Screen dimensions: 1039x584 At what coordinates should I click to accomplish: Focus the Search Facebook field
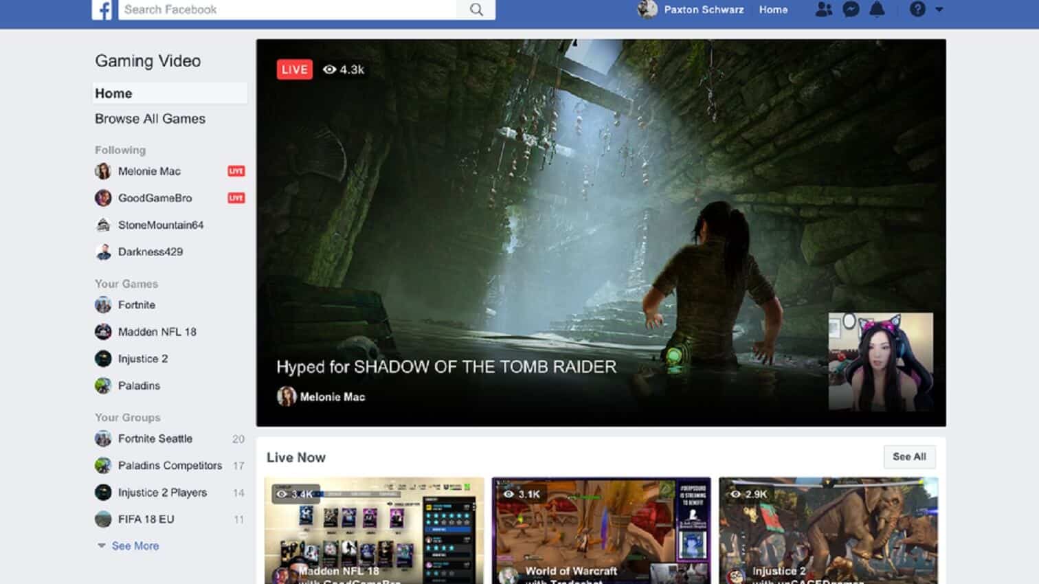pos(287,10)
